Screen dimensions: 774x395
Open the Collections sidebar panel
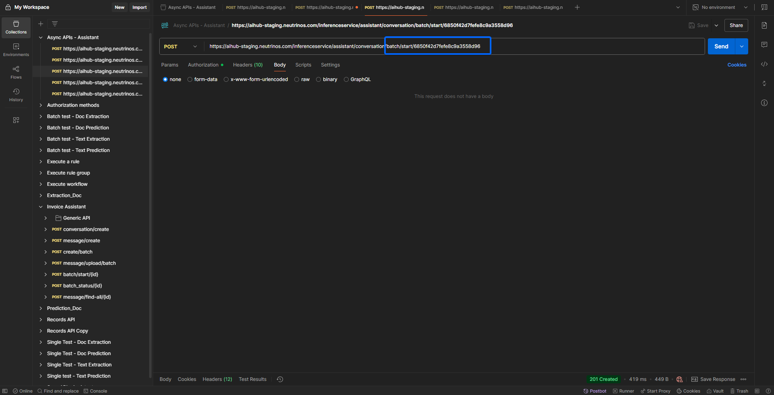(16, 27)
